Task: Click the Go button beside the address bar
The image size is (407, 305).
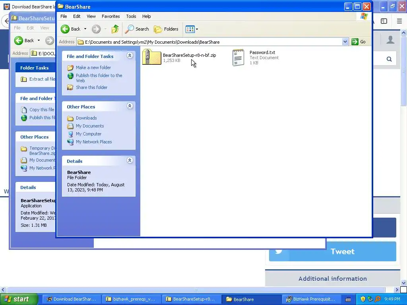Action: [359, 42]
